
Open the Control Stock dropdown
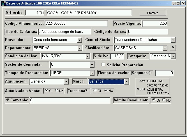coord(173,40)
